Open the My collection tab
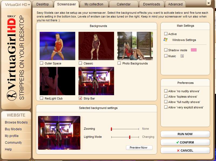This screenshot has width=216, height=161. (94, 4)
